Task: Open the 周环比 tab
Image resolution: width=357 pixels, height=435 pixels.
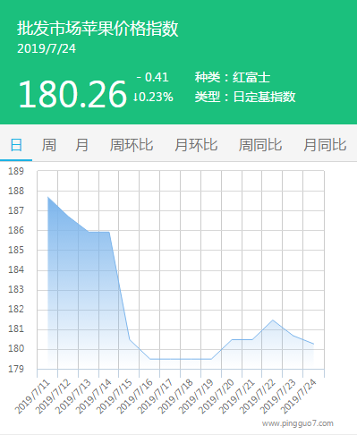Action: pyautogui.click(x=132, y=145)
